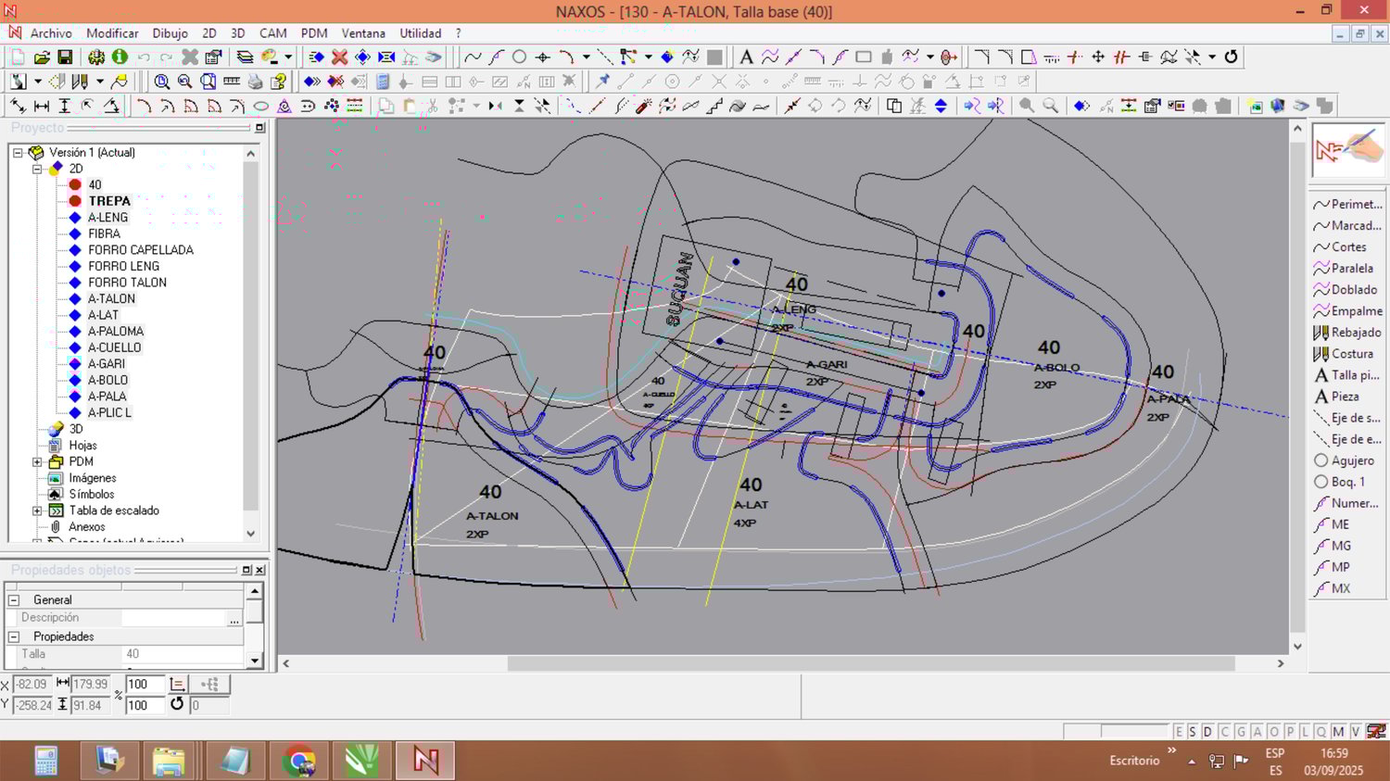
Task: Select the text tool letter A icon
Action: [746, 57]
